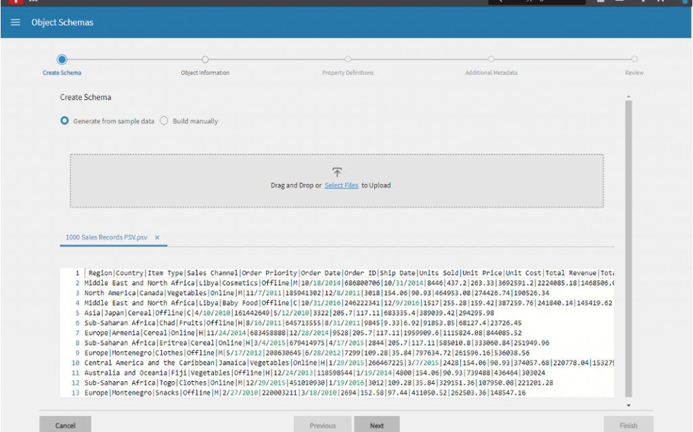
Task: Jump to the Object Information step
Action: [x=205, y=60]
